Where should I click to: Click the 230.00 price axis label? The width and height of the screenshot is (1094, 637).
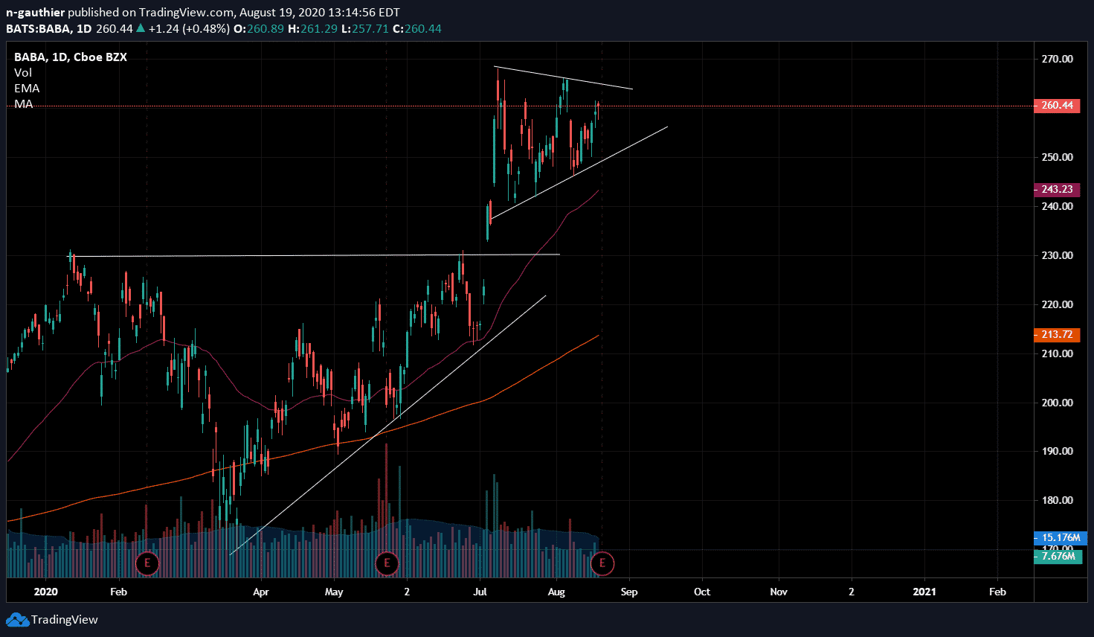click(x=1058, y=255)
